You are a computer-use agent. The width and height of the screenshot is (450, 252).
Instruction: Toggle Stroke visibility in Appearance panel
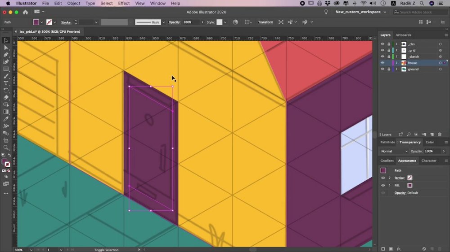(x=383, y=178)
